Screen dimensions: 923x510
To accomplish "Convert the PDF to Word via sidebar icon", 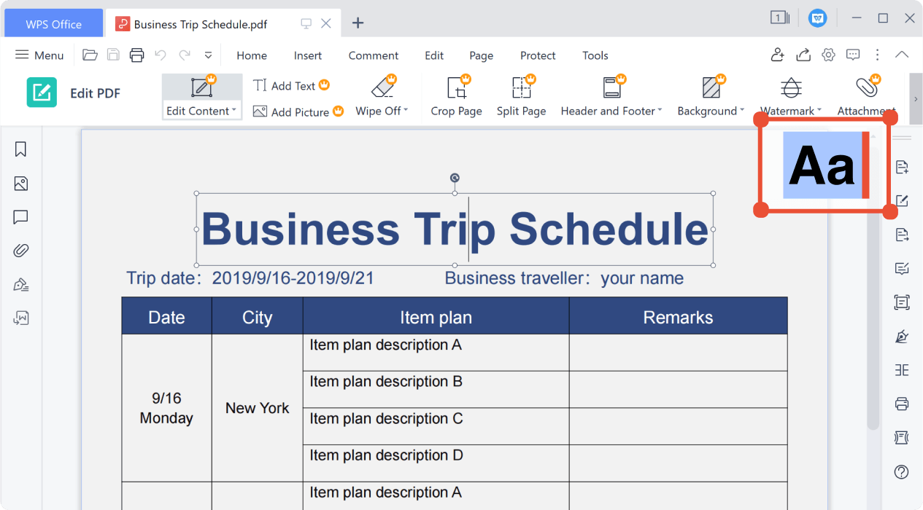I will [20, 318].
